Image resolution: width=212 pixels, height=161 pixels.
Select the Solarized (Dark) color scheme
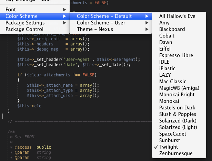point(179,121)
